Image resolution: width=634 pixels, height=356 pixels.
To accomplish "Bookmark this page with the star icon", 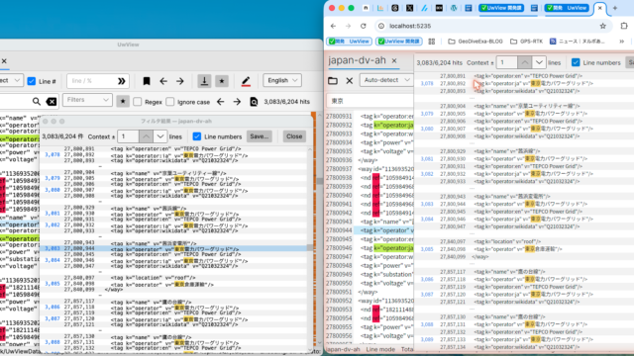I will 603,26.
